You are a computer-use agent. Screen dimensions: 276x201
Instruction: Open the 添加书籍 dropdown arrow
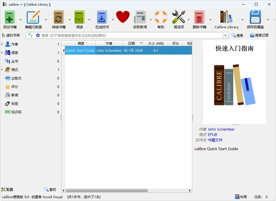21,20
